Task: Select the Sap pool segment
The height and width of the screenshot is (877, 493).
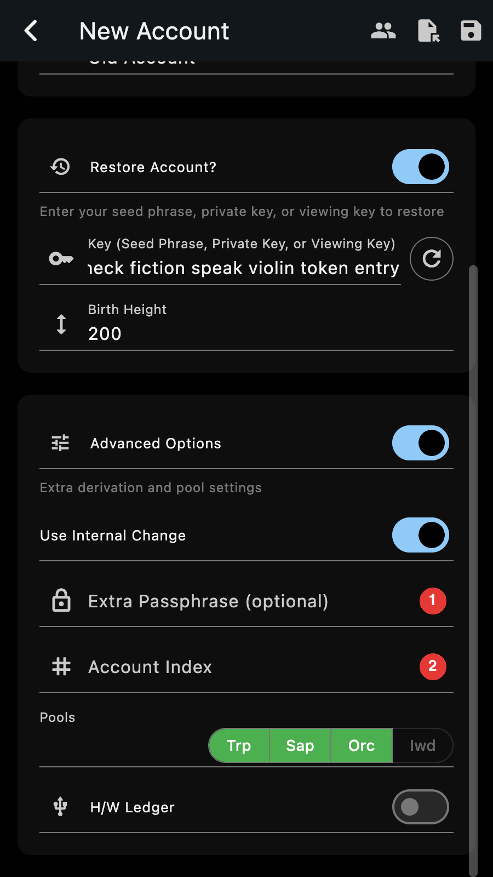Action: pyautogui.click(x=300, y=745)
